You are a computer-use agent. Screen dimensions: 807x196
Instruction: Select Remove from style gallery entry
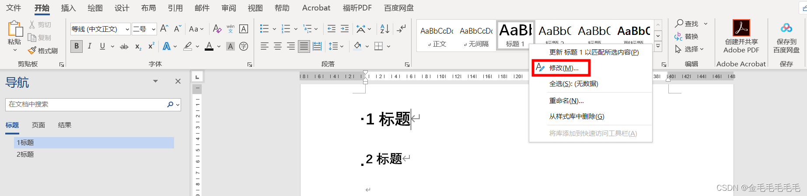coord(576,117)
